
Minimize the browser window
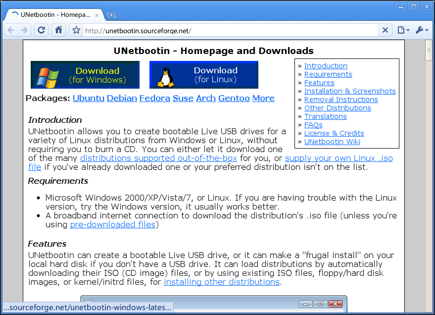(x=400, y=6)
